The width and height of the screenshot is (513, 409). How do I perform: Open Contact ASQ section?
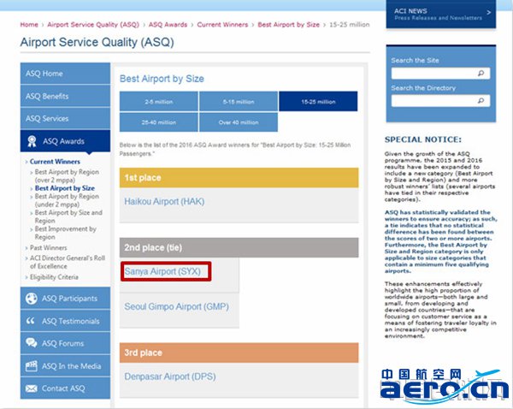(65, 388)
